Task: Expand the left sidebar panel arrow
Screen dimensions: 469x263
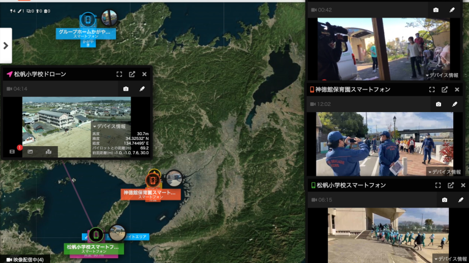Action: click(x=7, y=45)
